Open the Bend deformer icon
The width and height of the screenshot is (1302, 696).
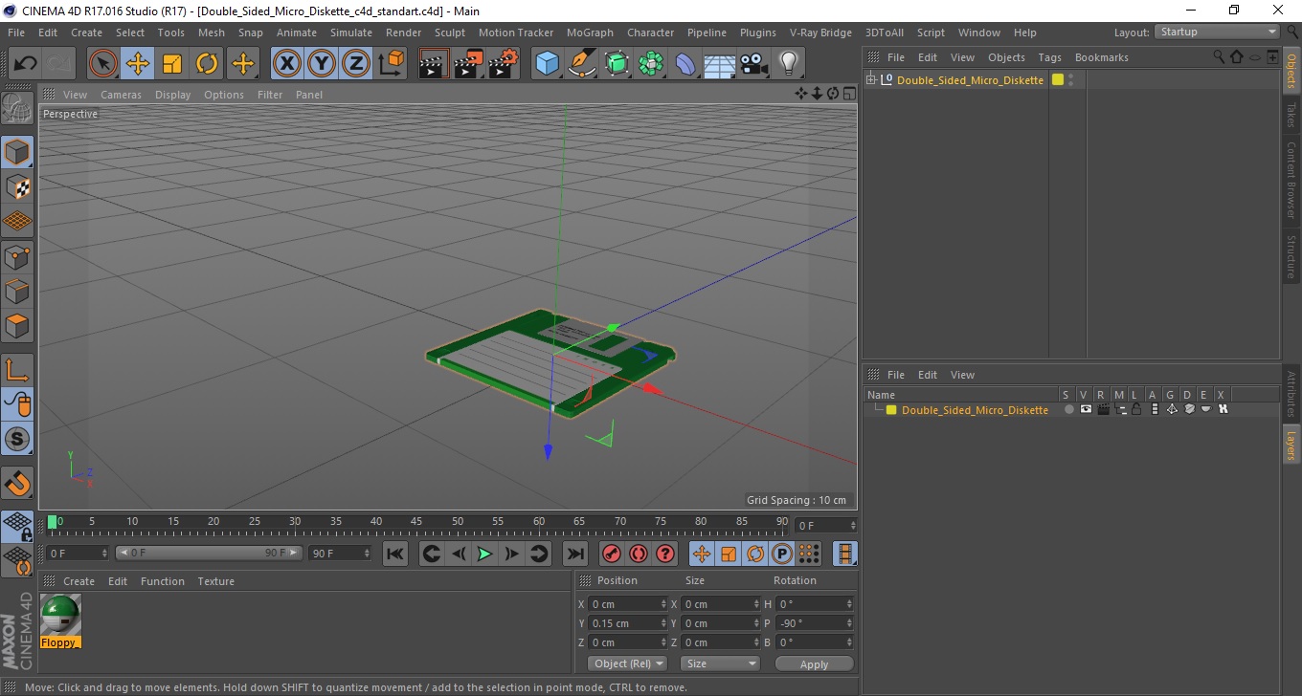[685, 64]
